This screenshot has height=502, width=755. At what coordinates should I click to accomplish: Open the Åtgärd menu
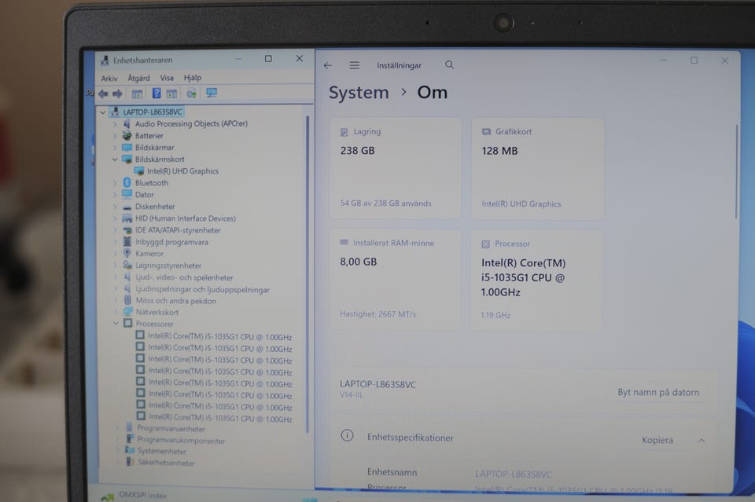click(x=138, y=78)
